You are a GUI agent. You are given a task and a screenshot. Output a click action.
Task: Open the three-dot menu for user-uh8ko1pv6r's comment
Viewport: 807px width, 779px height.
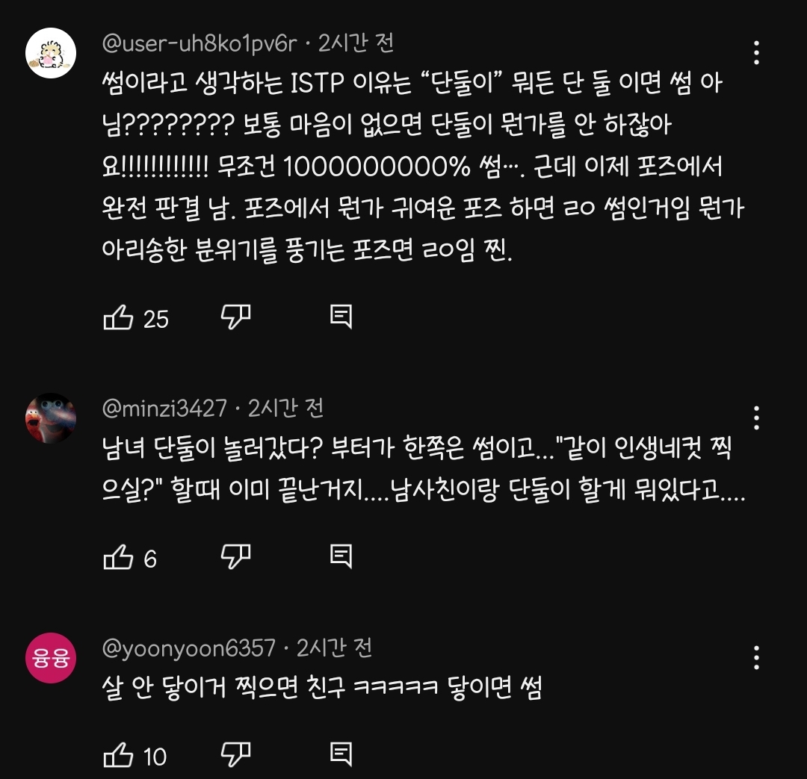pyautogui.click(x=756, y=52)
